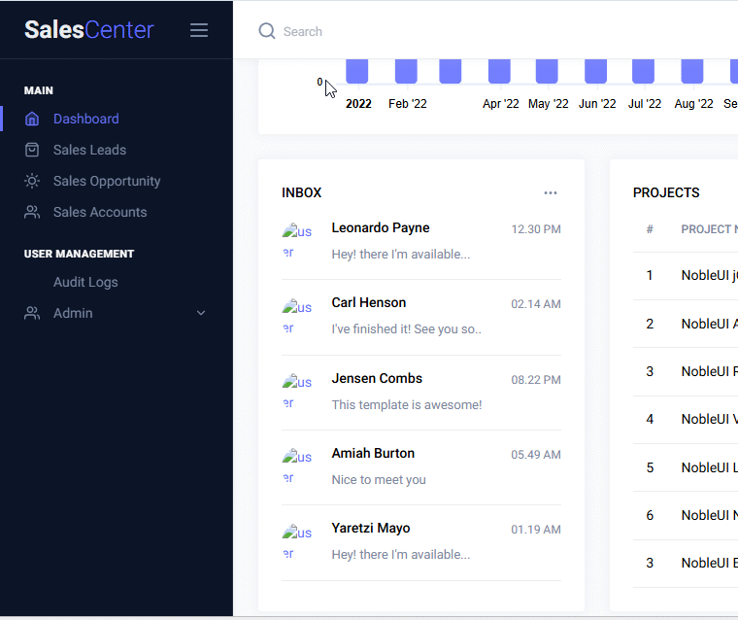Click the search magnifier icon

[x=267, y=31]
